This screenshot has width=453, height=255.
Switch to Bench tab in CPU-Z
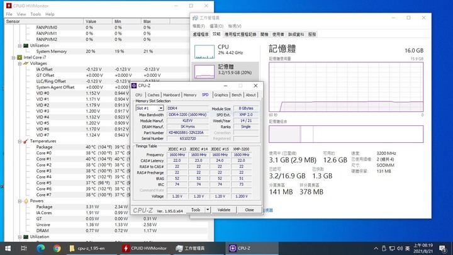(x=237, y=95)
